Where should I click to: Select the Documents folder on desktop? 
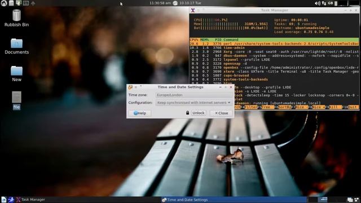(x=16, y=46)
